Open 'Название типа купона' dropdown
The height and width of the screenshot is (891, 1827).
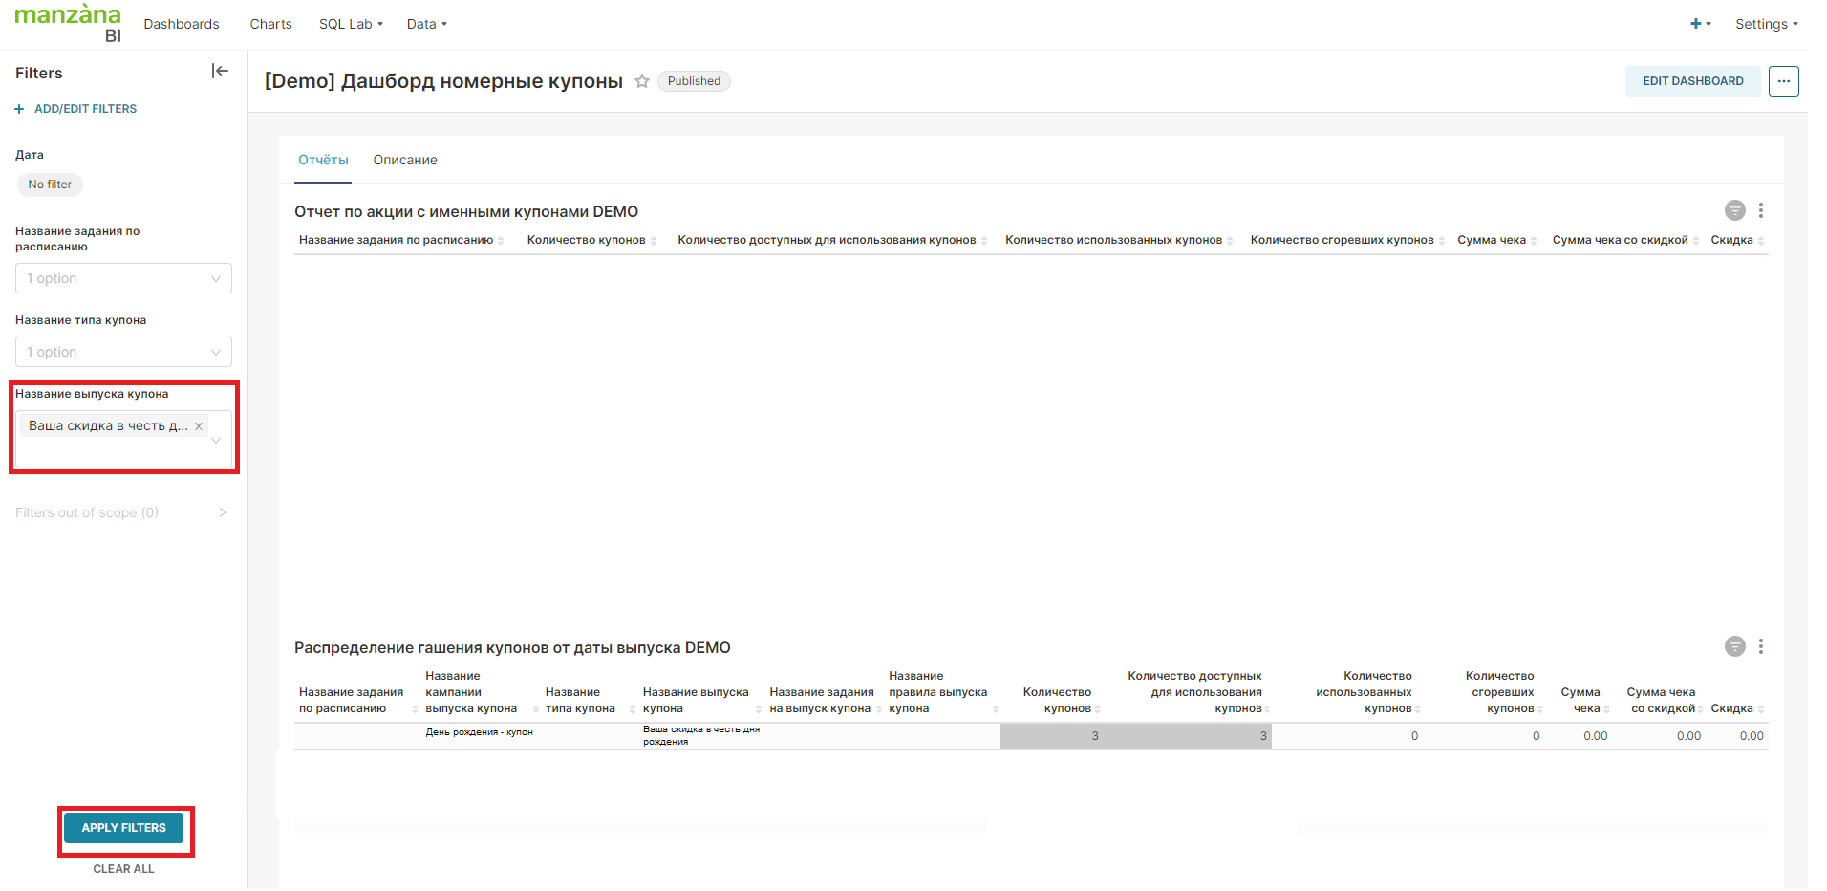point(123,352)
